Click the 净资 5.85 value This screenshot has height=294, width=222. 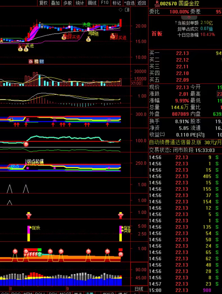(x=184, y=128)
